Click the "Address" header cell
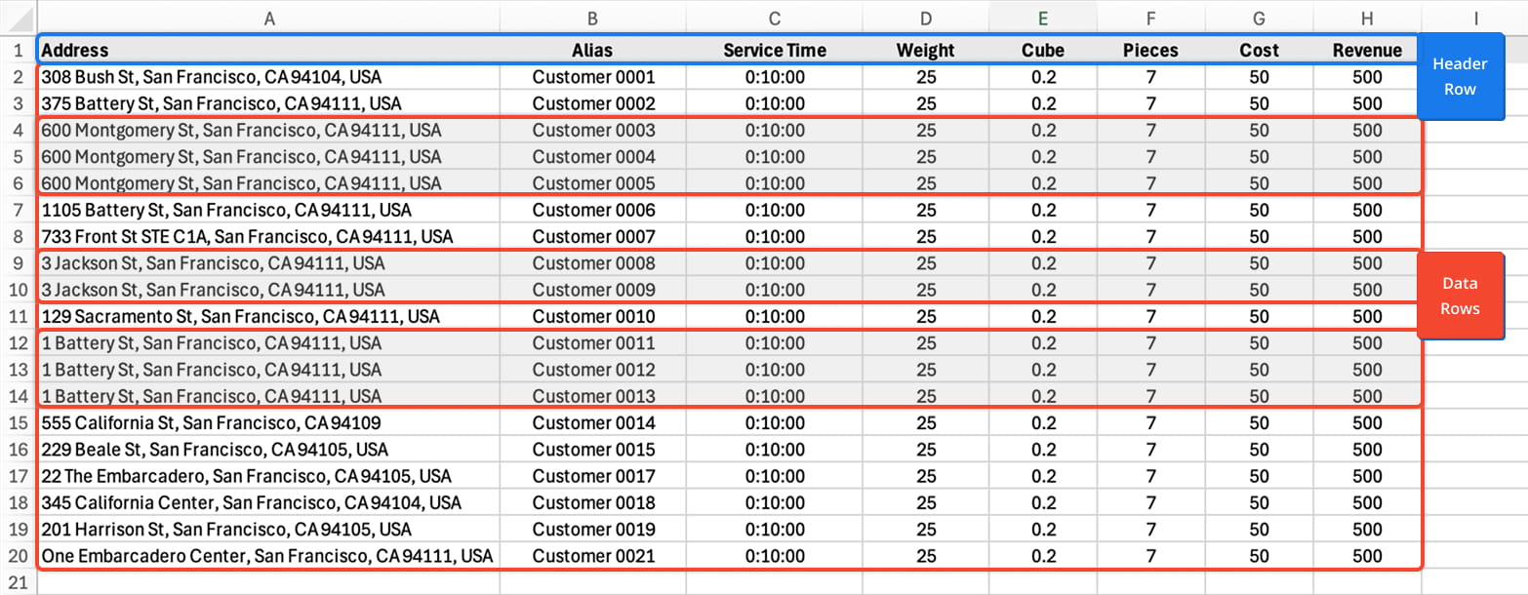Image resolution: width=1528 pixels, height=595 pixels. click(75, 50)
